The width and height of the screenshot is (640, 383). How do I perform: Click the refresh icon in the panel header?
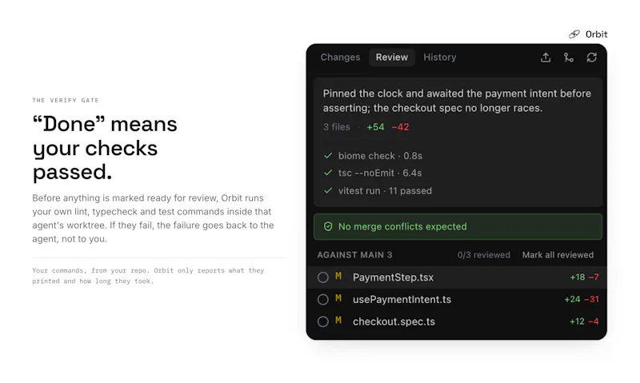pyautogui.click(x=591, y=58)
